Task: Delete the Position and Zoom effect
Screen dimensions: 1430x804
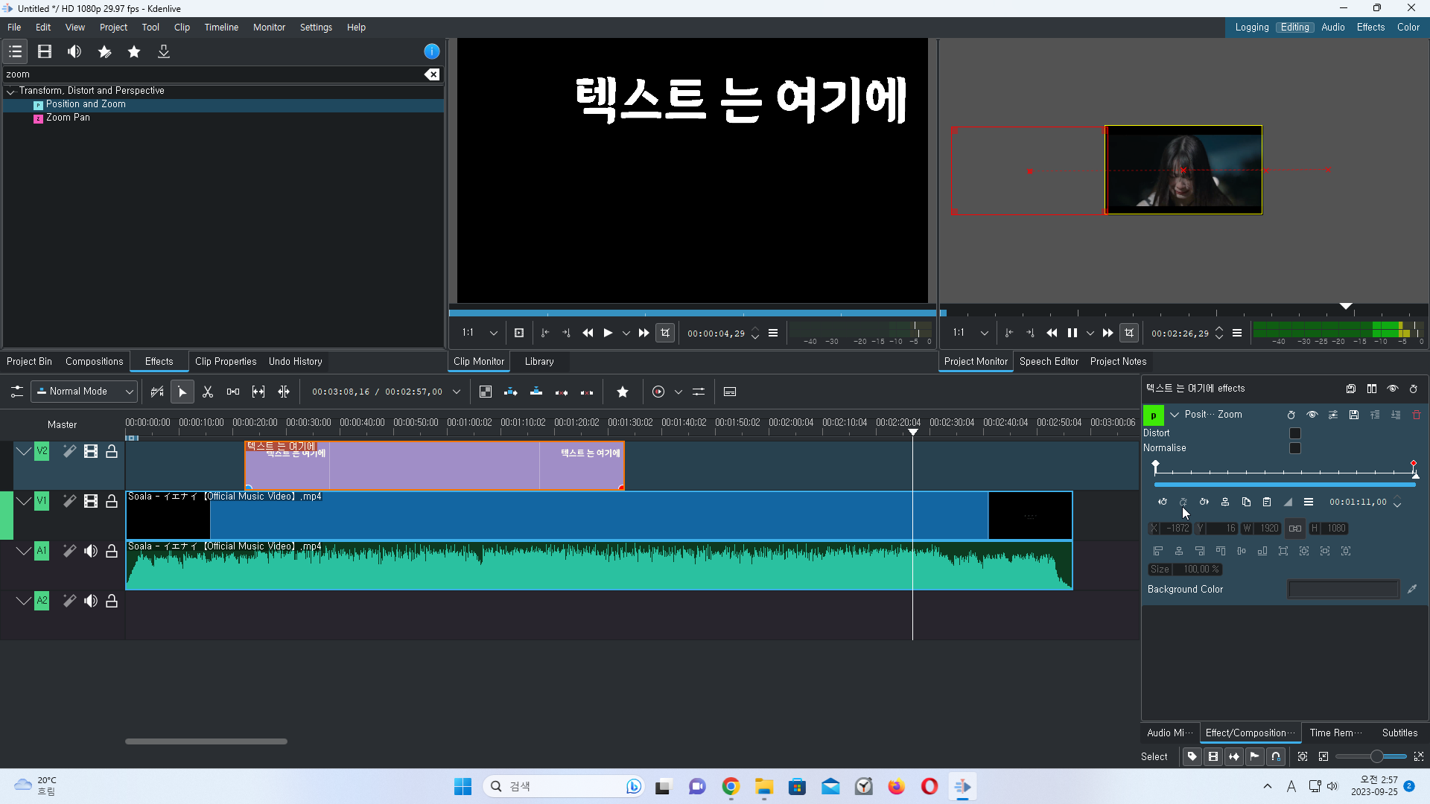Action: [1417, 415]
